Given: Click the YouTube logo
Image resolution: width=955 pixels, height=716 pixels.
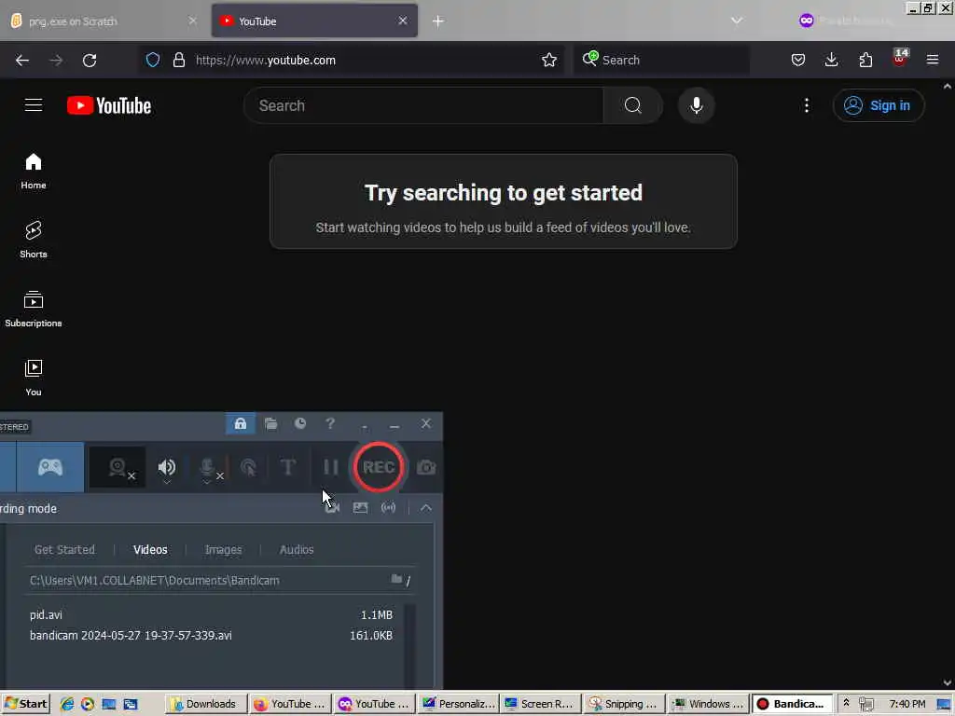Looking at the screenshot, I should click(109, 105).
